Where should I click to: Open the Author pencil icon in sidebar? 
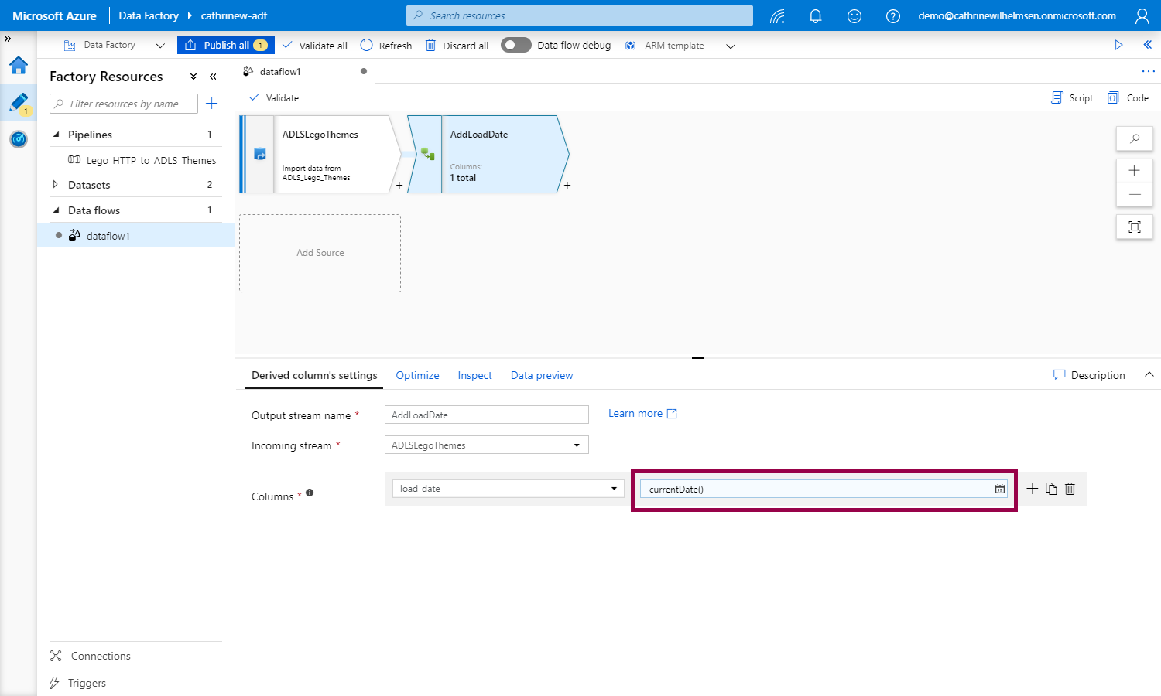pyautogui.click(x=19, y=102)
